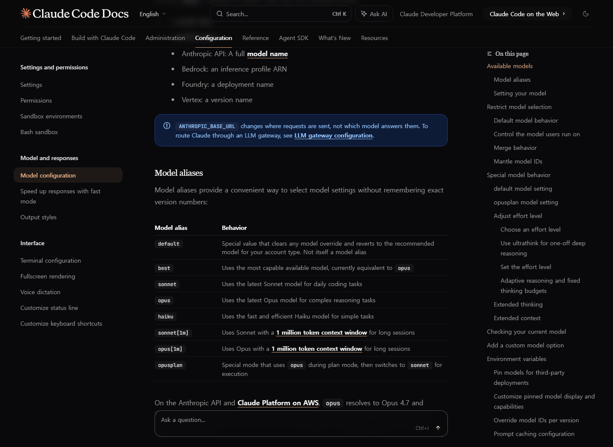Jump to Override model IDs per version
This screenshot has width=613, height=447.
coord(536,420)
